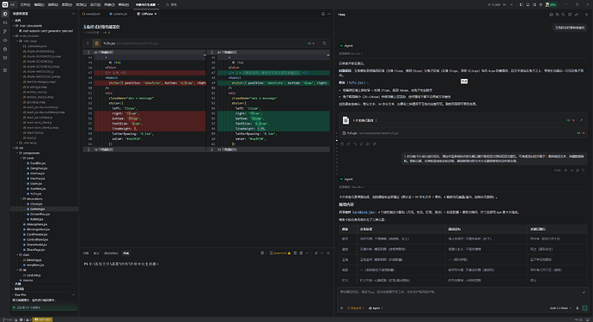
Task: Open the 文件 File menu
Action: click(25, 4)
